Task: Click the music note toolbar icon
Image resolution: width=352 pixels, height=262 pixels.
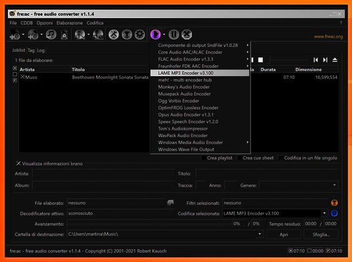Action: tap(51, 35)
